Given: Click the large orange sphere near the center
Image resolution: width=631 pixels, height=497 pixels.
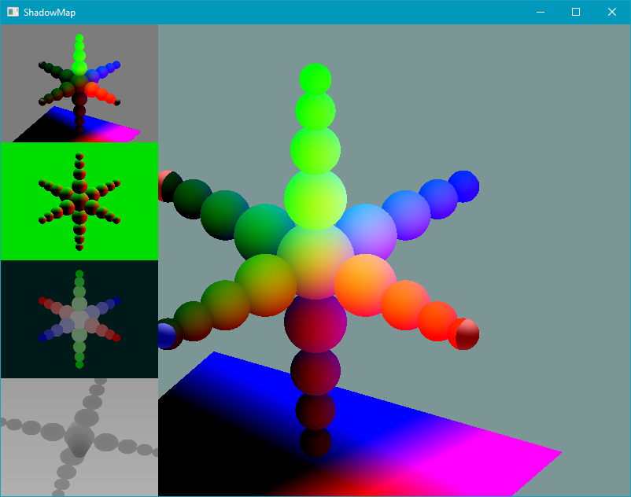Looking at the screenshot, I should click(x=365, y=285).
